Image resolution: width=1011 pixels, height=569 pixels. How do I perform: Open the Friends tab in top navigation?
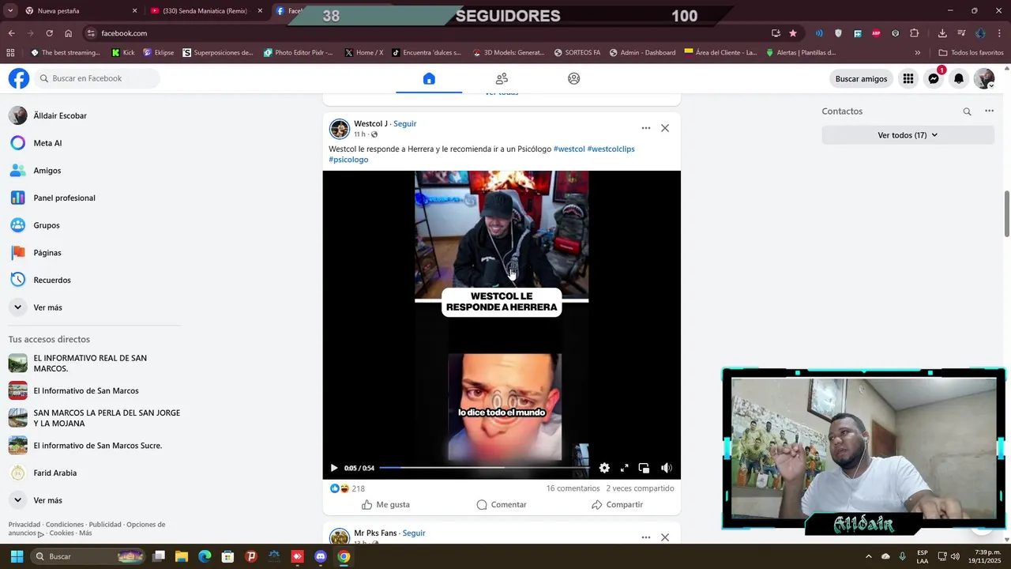502,78
